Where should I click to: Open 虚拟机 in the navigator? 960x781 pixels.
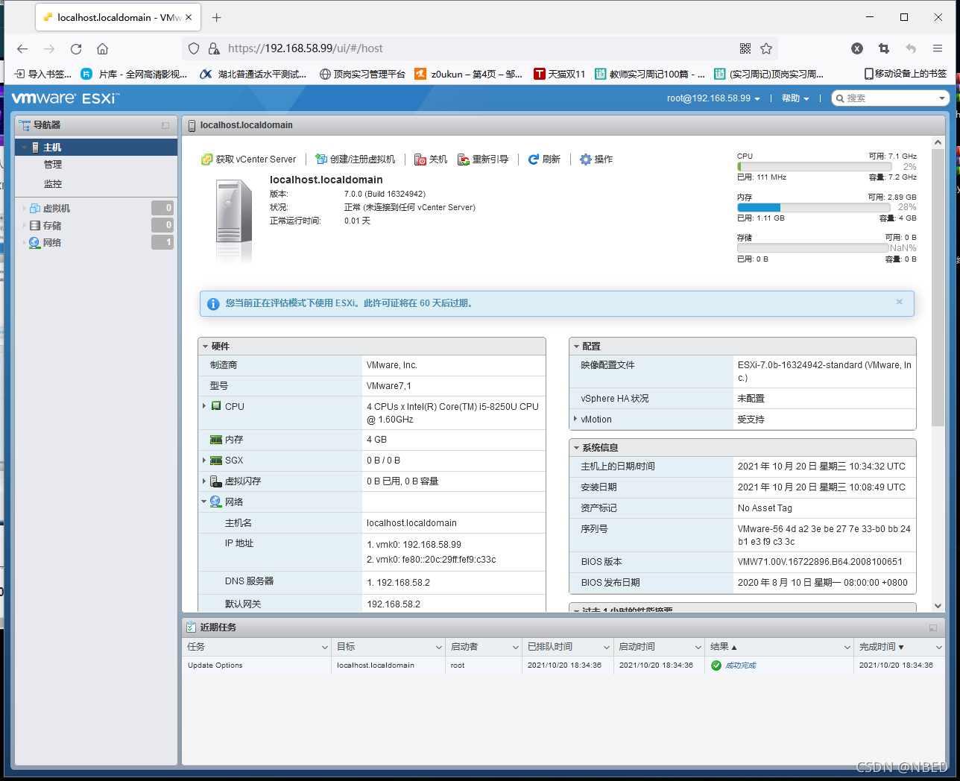[x=57, y=209]
